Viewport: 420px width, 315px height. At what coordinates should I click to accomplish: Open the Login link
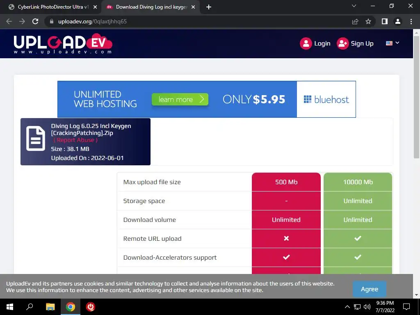pos(322,43)
